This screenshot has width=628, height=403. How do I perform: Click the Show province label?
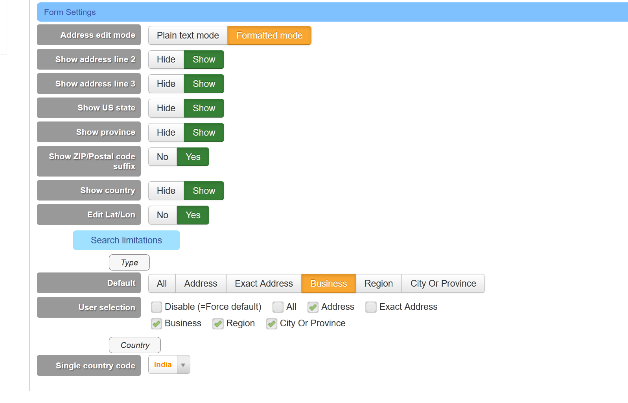tap(89, 132)
